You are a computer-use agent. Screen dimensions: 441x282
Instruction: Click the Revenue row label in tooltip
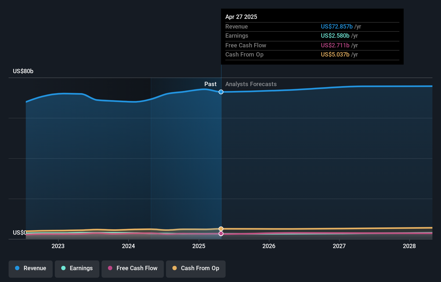pyautogui.click(x=236, y=26)
